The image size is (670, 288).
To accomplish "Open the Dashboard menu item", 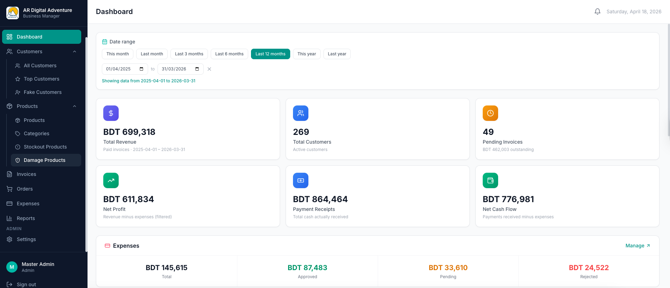I will coord(42,37).
